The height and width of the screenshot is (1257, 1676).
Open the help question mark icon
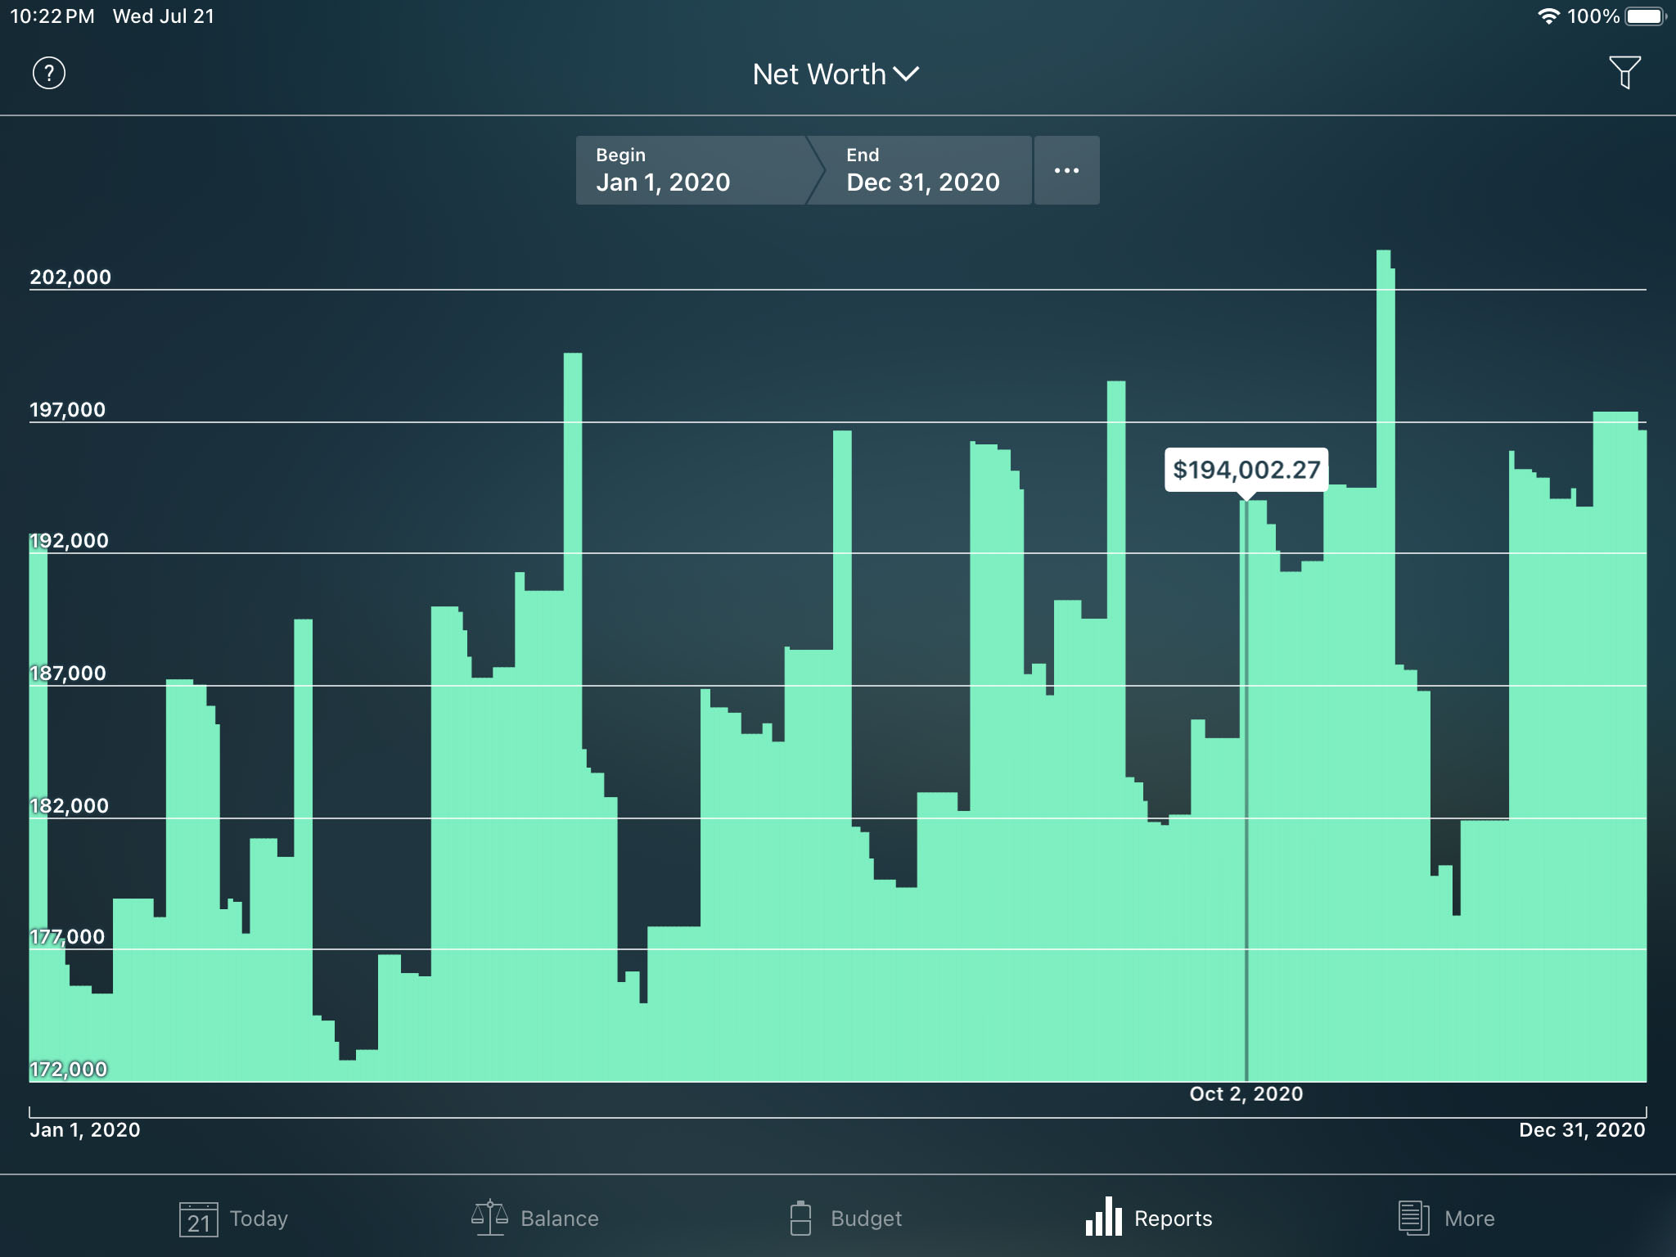(49, 74)
